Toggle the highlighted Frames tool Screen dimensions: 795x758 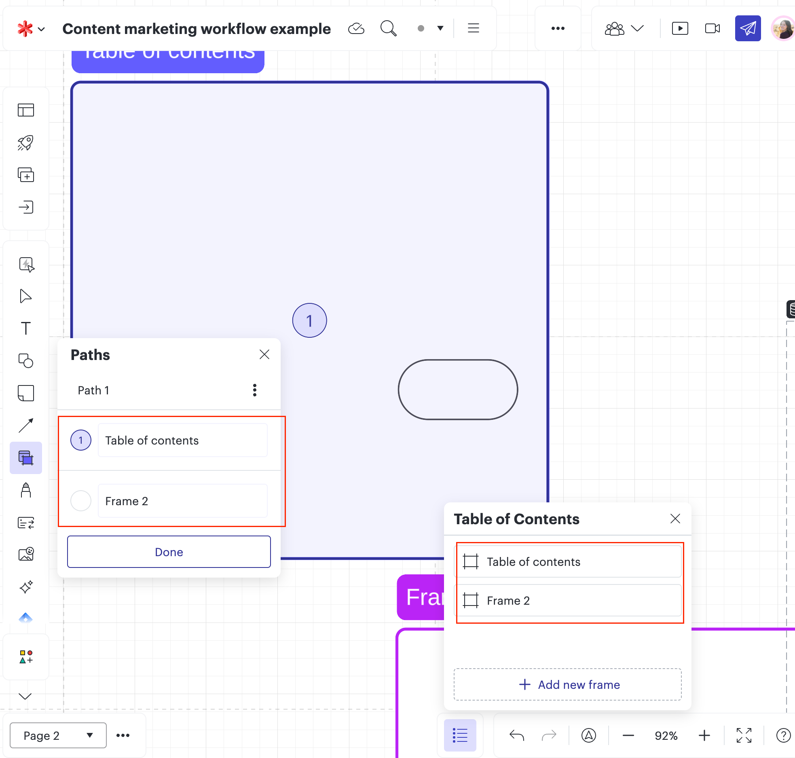[x=26, y=458]
